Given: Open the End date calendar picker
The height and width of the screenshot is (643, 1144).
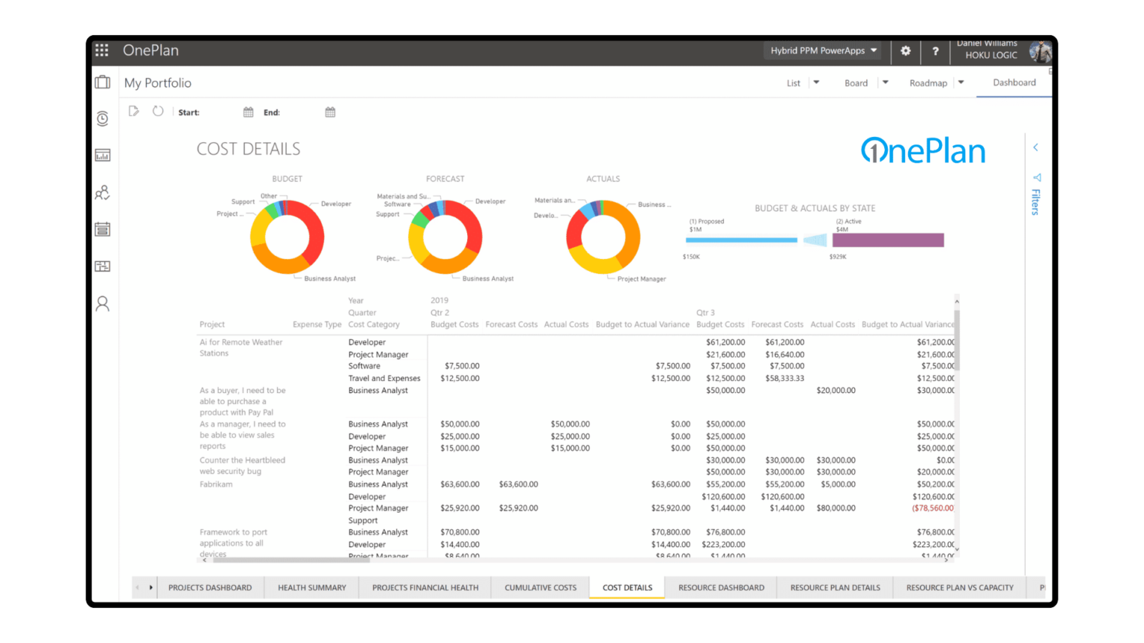Looking at the screenshot, I should pyautogui.click(x=331, y=112).
